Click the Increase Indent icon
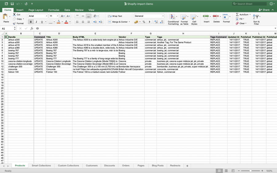 [x=100, y=22]
